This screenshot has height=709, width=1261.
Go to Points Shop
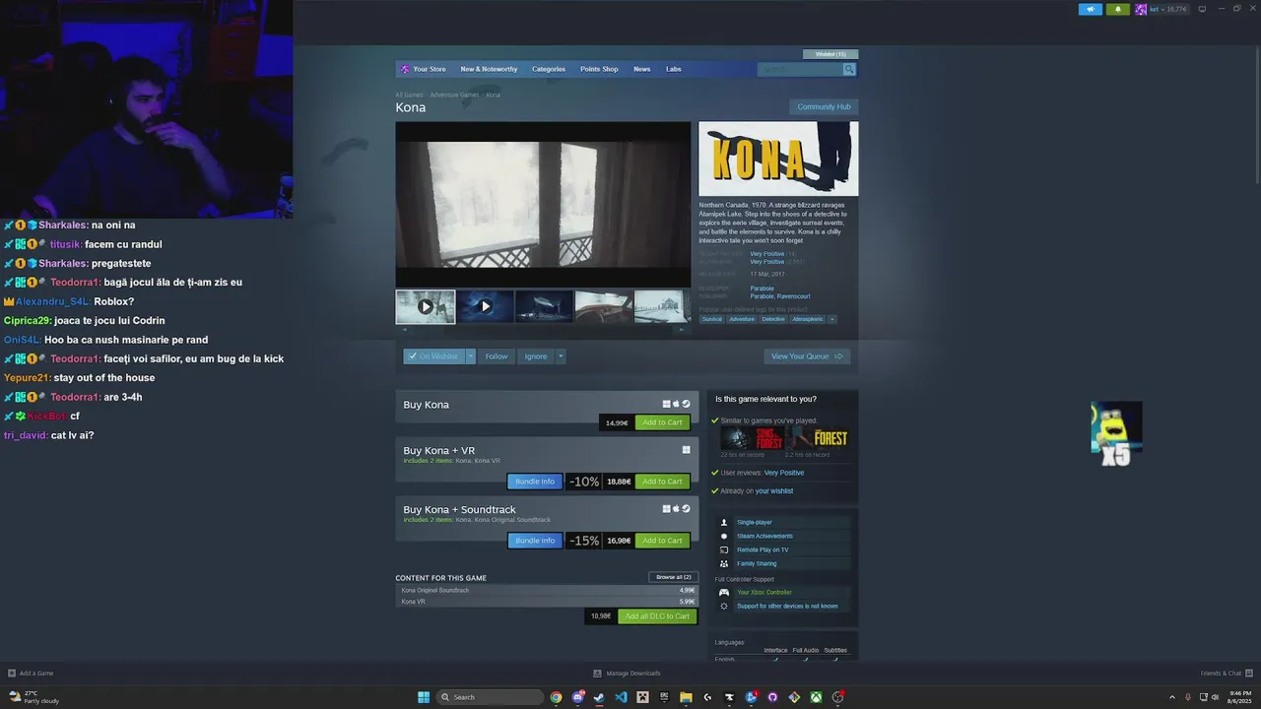coord(599,69)
